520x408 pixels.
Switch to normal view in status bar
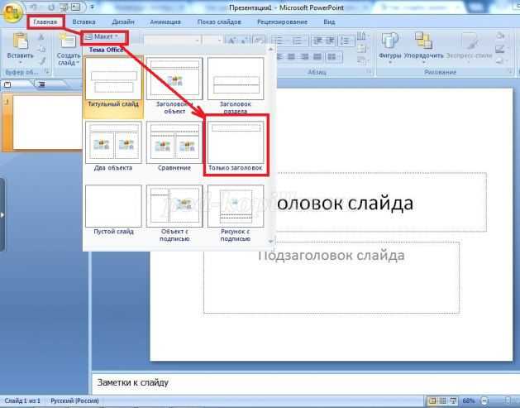point(432,401)
